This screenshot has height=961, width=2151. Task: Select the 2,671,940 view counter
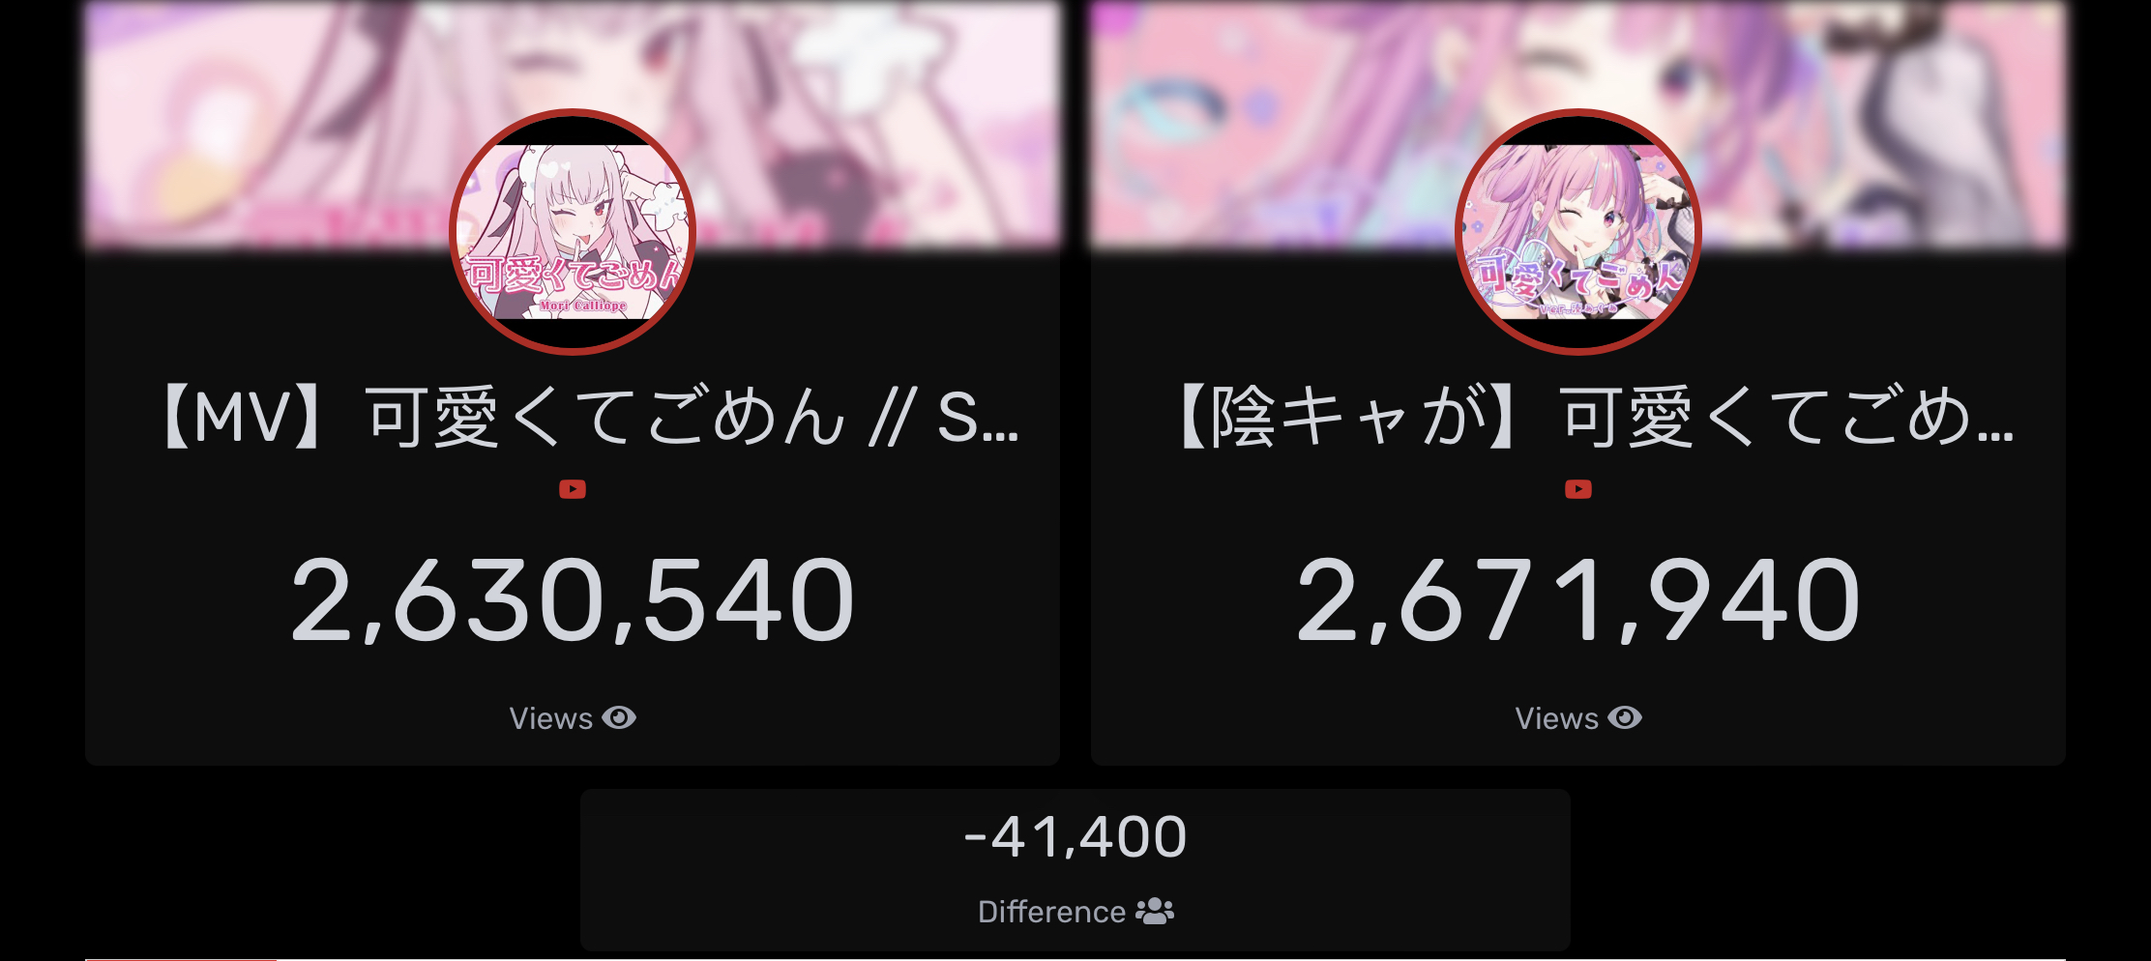click(1578, 600)
